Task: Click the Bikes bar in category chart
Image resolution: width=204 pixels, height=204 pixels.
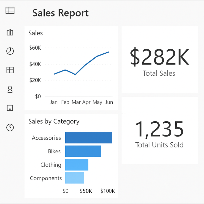Action: point(83,151)
